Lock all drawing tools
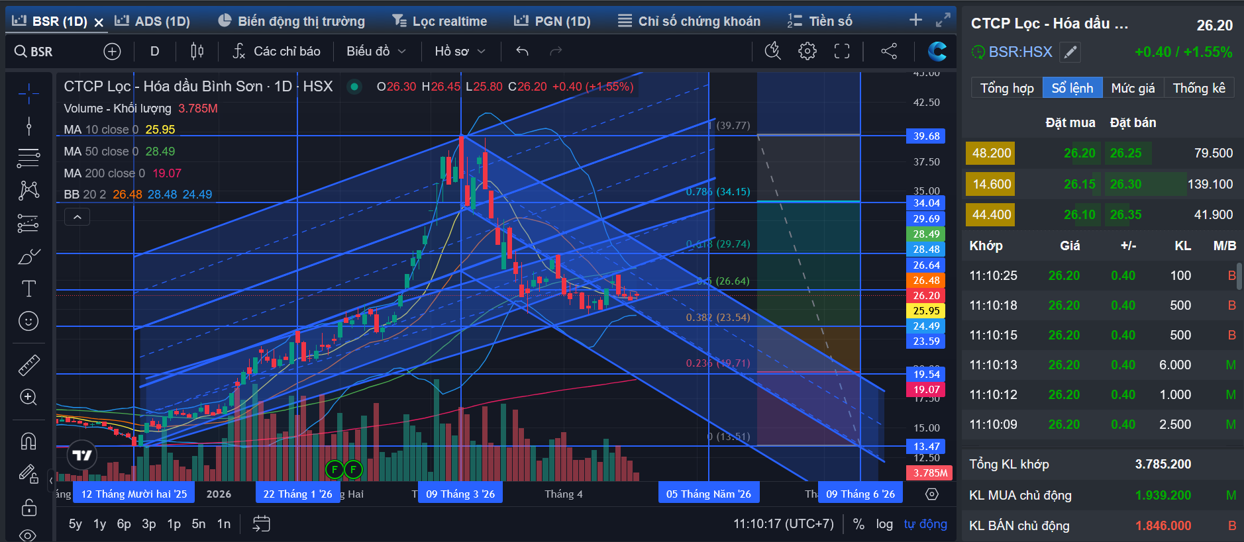 [x=28, y=507]
